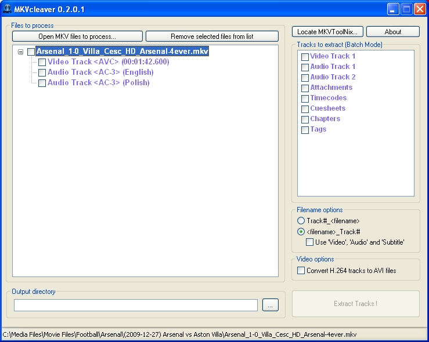The height and width of the screenshot is (342, 429).
Task: Enable Attachments extraction in batch list
Action: (x=305, y=88)
